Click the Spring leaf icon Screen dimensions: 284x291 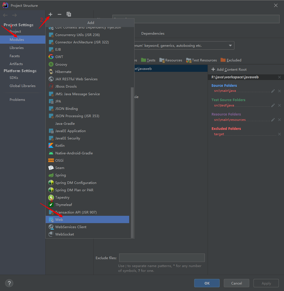pyautogui.click(x=51, y=175)
